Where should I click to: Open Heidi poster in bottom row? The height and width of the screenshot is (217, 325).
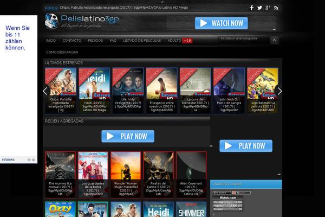coord(159,209)
